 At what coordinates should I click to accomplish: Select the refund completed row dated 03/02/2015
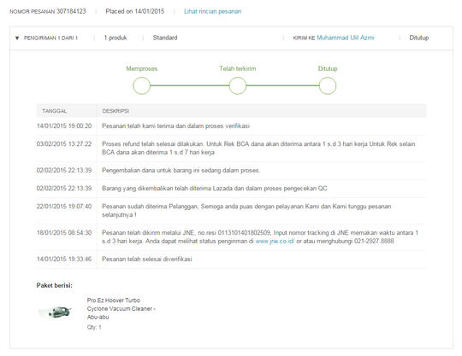[x=231, y=149]
